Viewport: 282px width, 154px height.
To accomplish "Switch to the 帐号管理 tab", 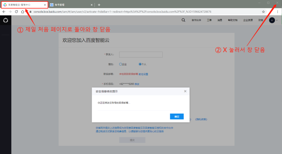I will pyautogui.click(x=71, y=5).
